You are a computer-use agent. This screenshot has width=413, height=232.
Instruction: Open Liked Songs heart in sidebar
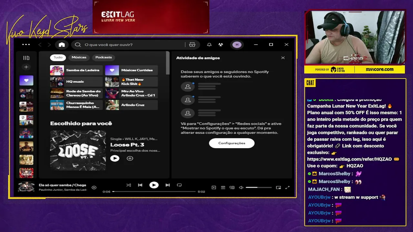click(x=26, y=80)
